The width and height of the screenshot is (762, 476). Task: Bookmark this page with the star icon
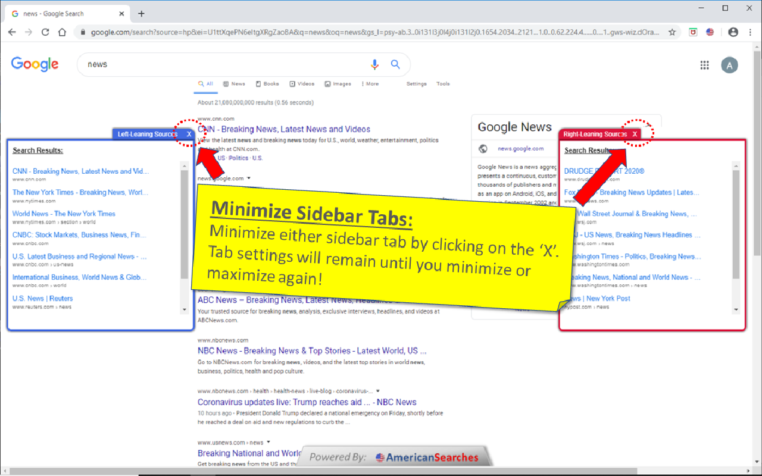[672, 32]
